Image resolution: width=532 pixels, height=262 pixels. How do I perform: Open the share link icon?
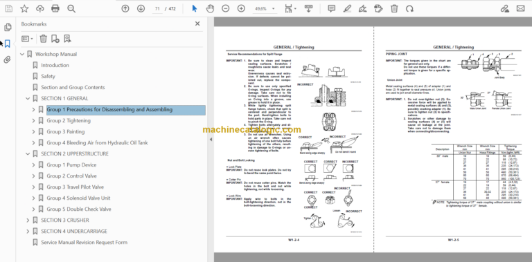coord(505,8)
